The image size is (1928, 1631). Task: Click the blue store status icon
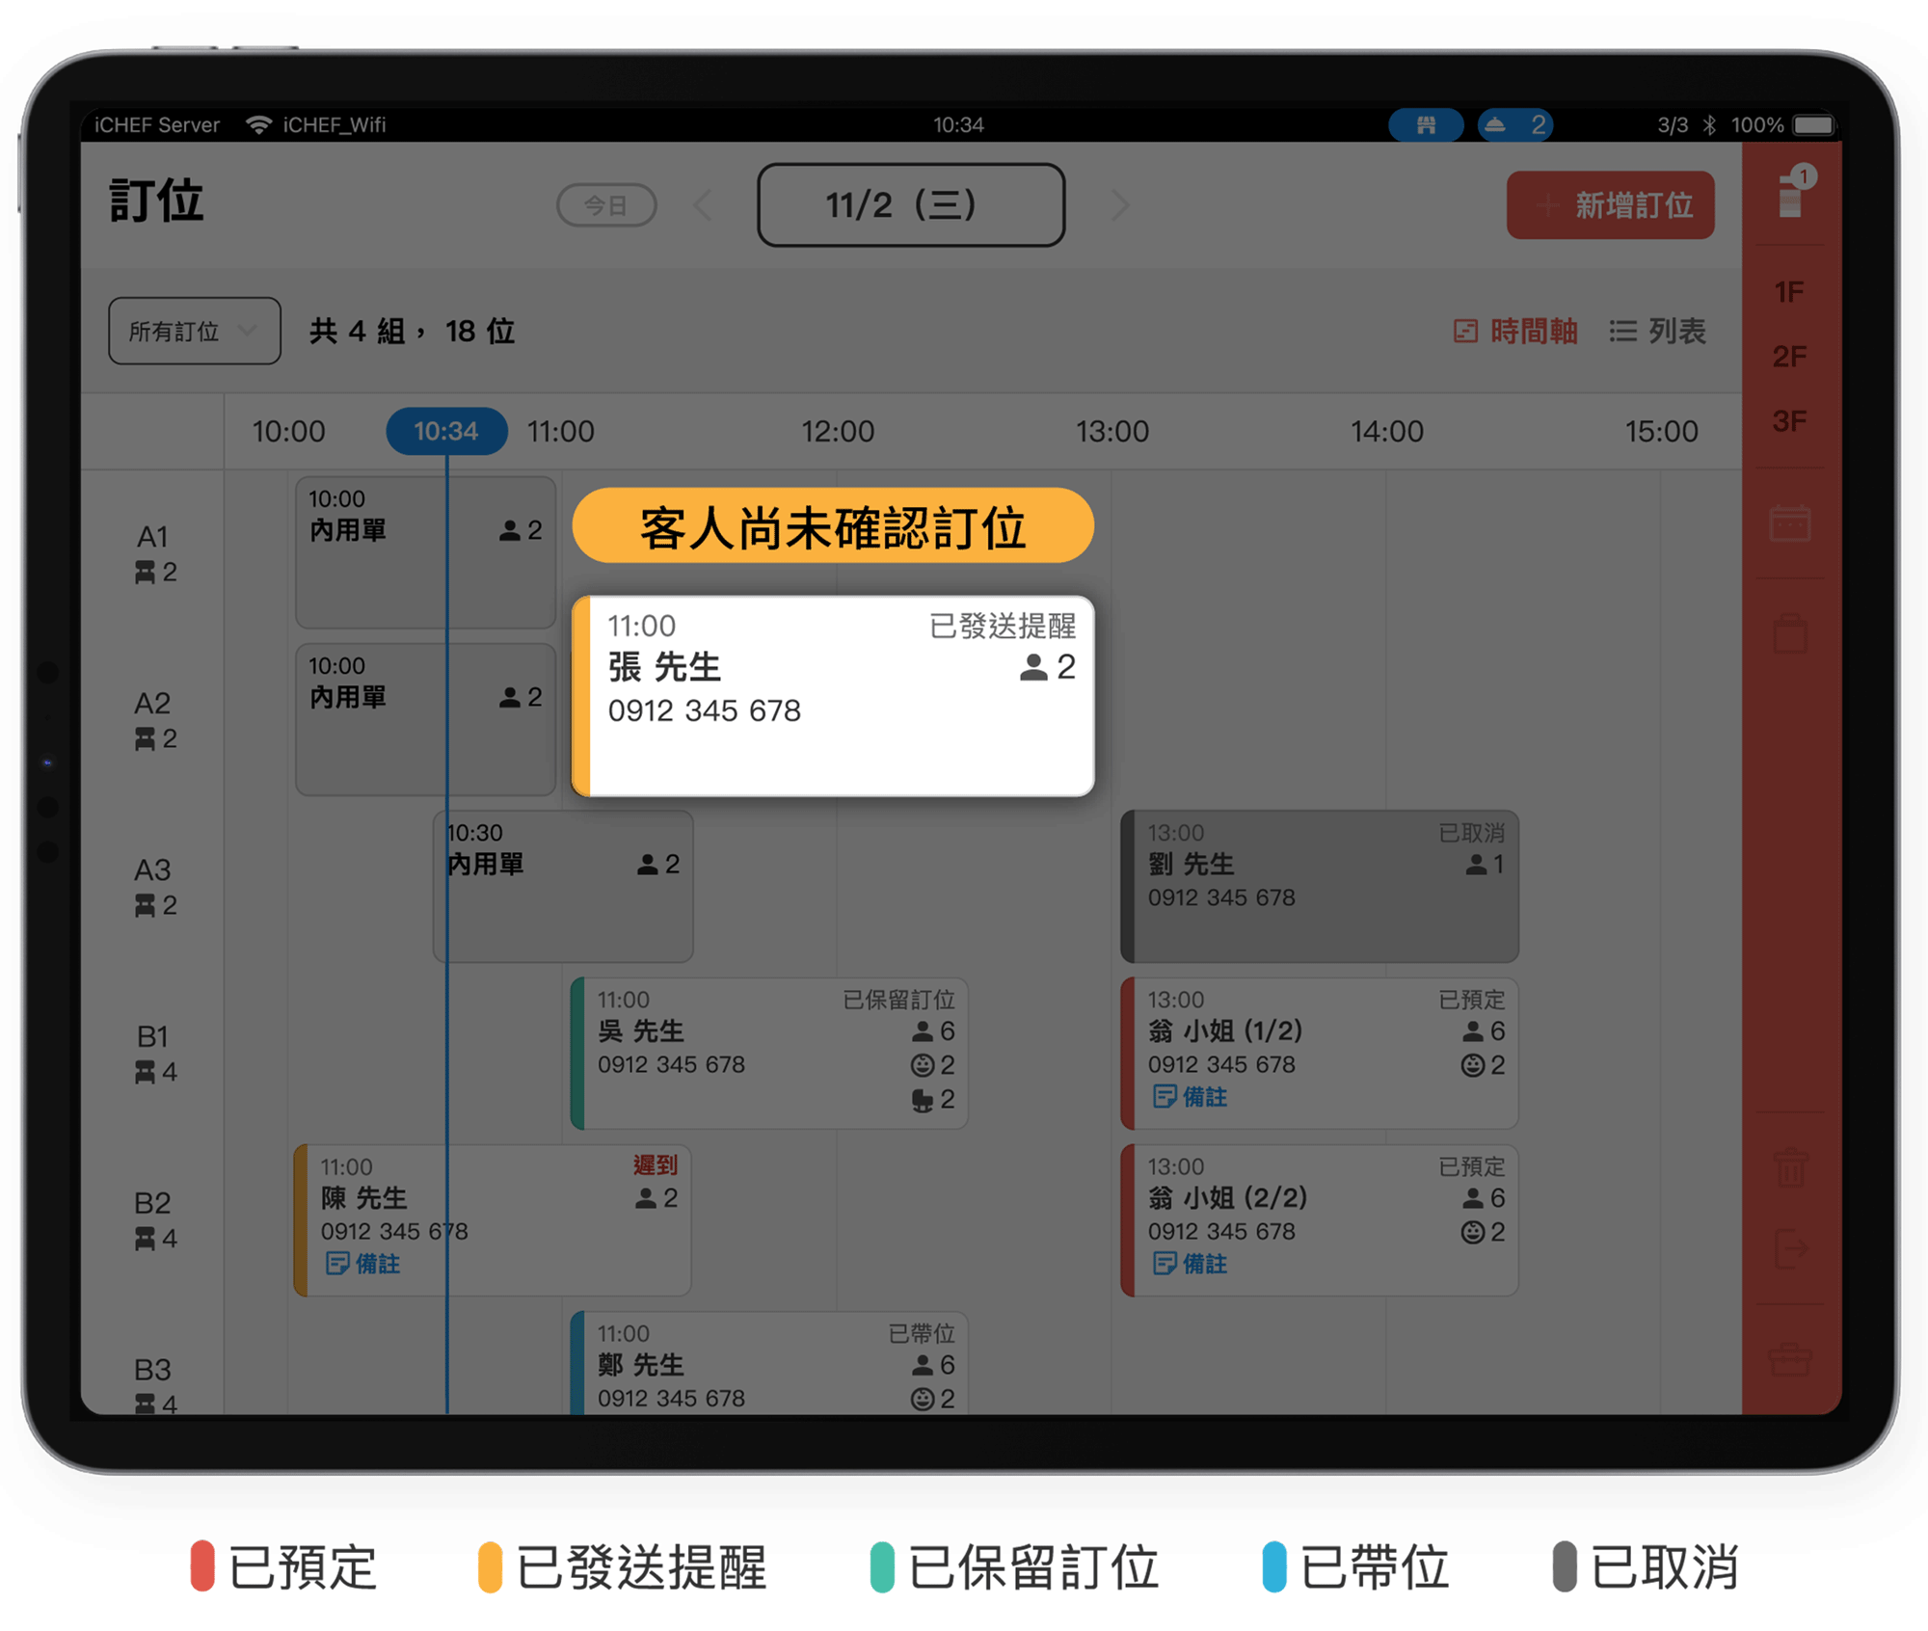coord(1425,125)
